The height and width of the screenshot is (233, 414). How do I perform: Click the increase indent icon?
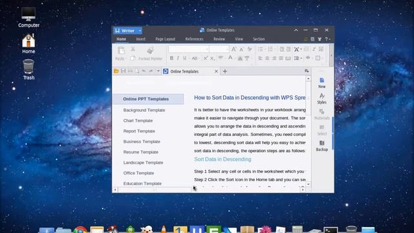coord(289,49)
